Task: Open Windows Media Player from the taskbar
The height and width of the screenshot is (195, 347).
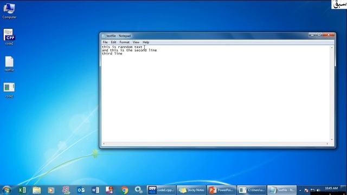Action: pyautogui.click(x=51, y=190)
